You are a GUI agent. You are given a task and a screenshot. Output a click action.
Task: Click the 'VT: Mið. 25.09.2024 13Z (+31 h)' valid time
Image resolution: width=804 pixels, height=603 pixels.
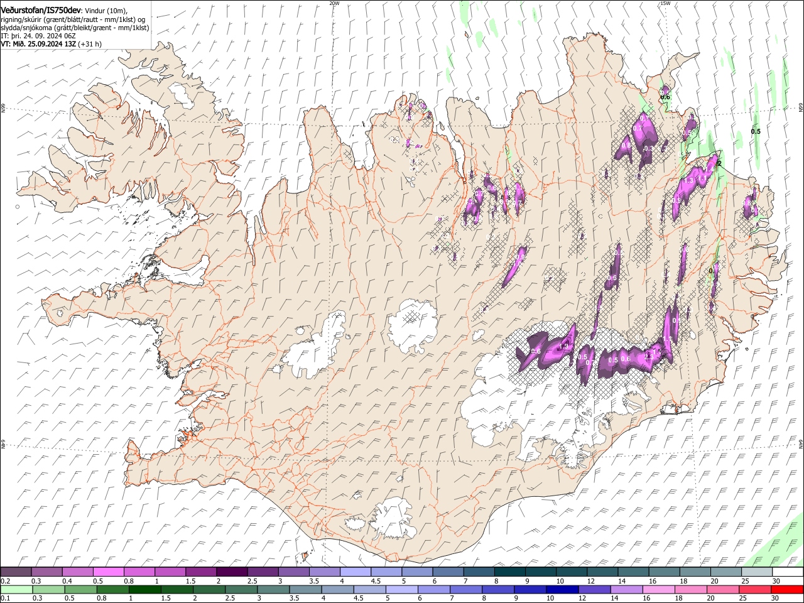pos(52,44)
